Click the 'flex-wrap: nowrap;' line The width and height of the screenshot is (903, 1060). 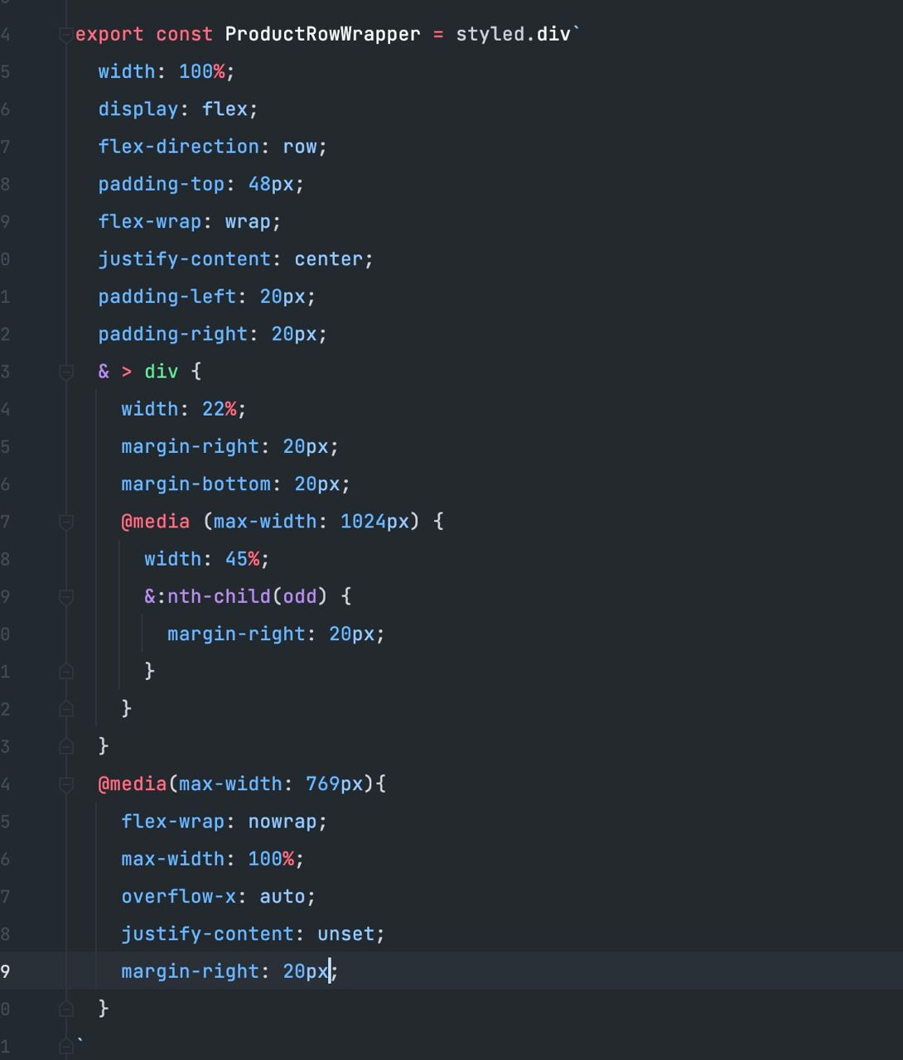tap(225, 821)
